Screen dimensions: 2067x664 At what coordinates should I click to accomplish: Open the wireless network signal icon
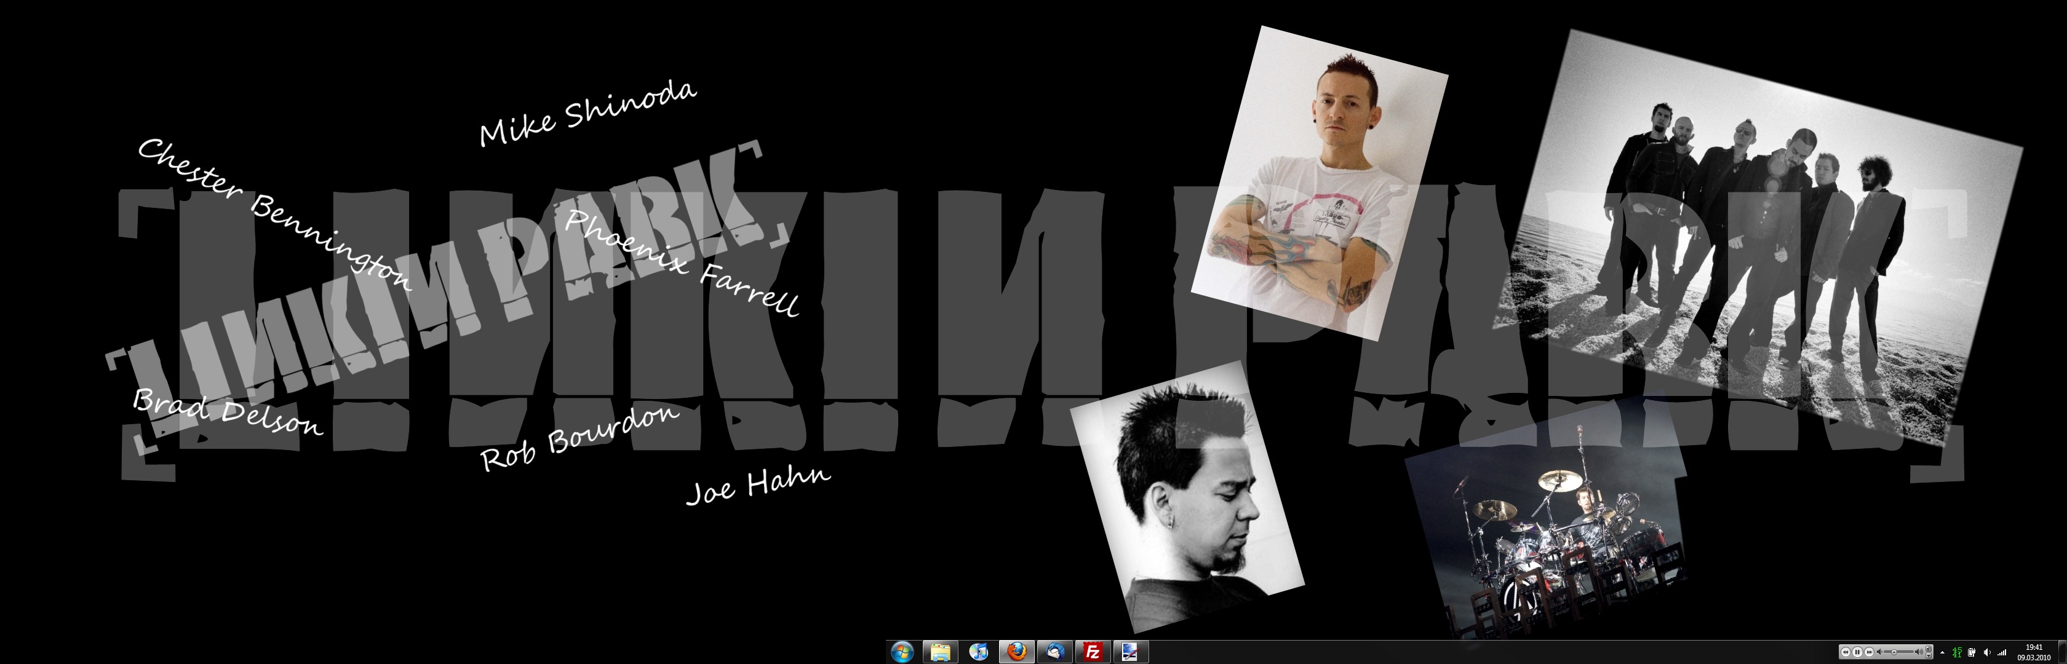pyautogui.click(x=2002, y=653)
